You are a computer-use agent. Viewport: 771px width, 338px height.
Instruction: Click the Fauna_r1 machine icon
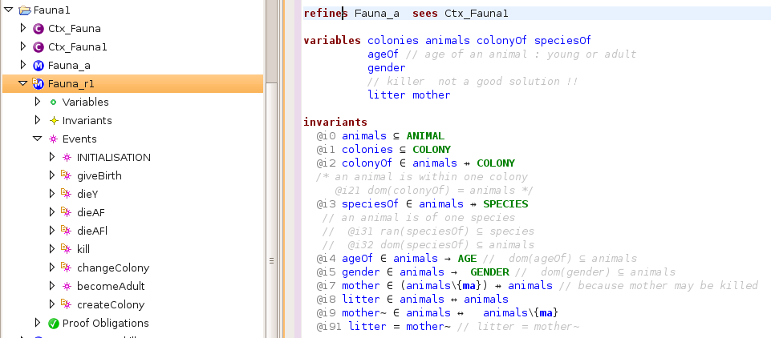(39, 84)
